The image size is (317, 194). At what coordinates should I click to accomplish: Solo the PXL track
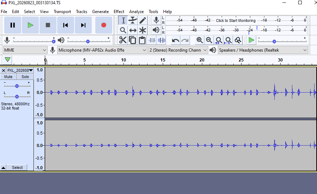coord(25,77)
